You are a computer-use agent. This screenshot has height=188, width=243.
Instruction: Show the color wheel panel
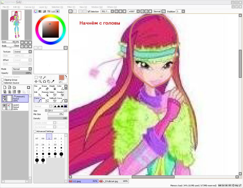[x=36, y=11]
